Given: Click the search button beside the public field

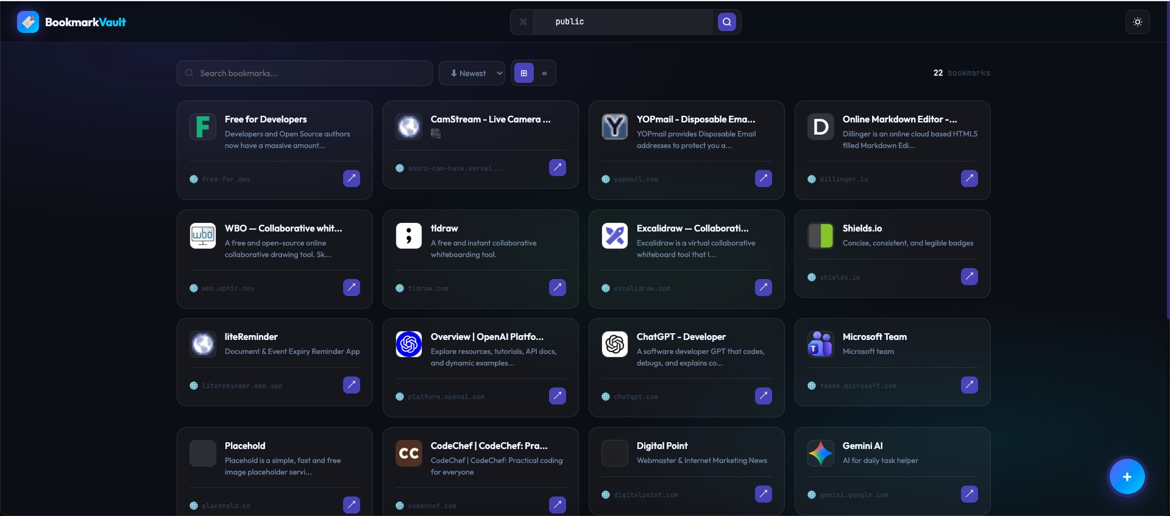Looking at the screenshot, I should point(726,22).
